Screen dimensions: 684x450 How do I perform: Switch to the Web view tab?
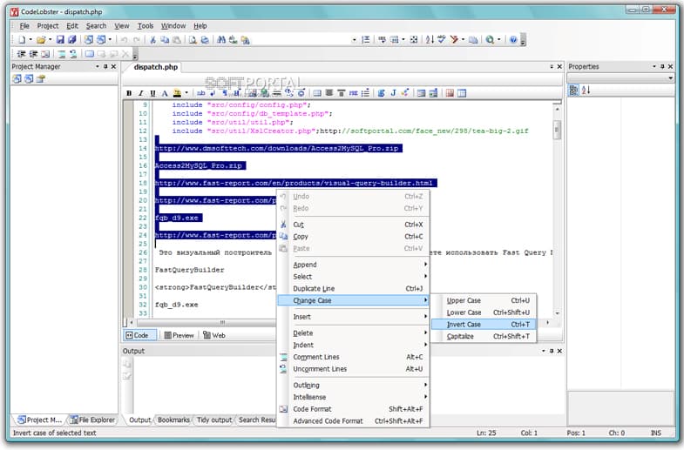pyautogui.click(x=214, y=335)
